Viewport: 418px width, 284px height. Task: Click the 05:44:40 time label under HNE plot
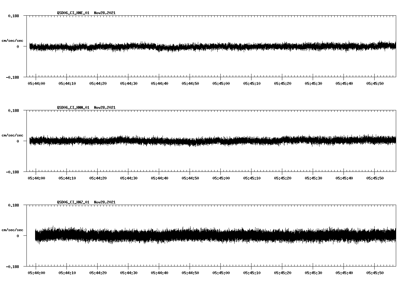click(159, 84)
